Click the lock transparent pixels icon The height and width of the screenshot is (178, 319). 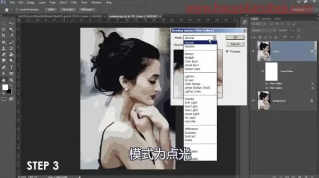(260, 37)
